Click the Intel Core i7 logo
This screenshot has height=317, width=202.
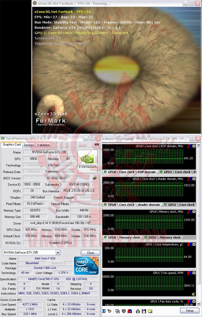pyautogui.click(x=86, y=266)
